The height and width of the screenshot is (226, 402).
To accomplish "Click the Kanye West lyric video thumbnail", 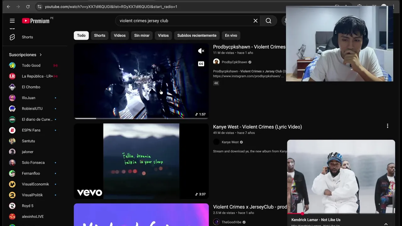I will pos(141,161).
